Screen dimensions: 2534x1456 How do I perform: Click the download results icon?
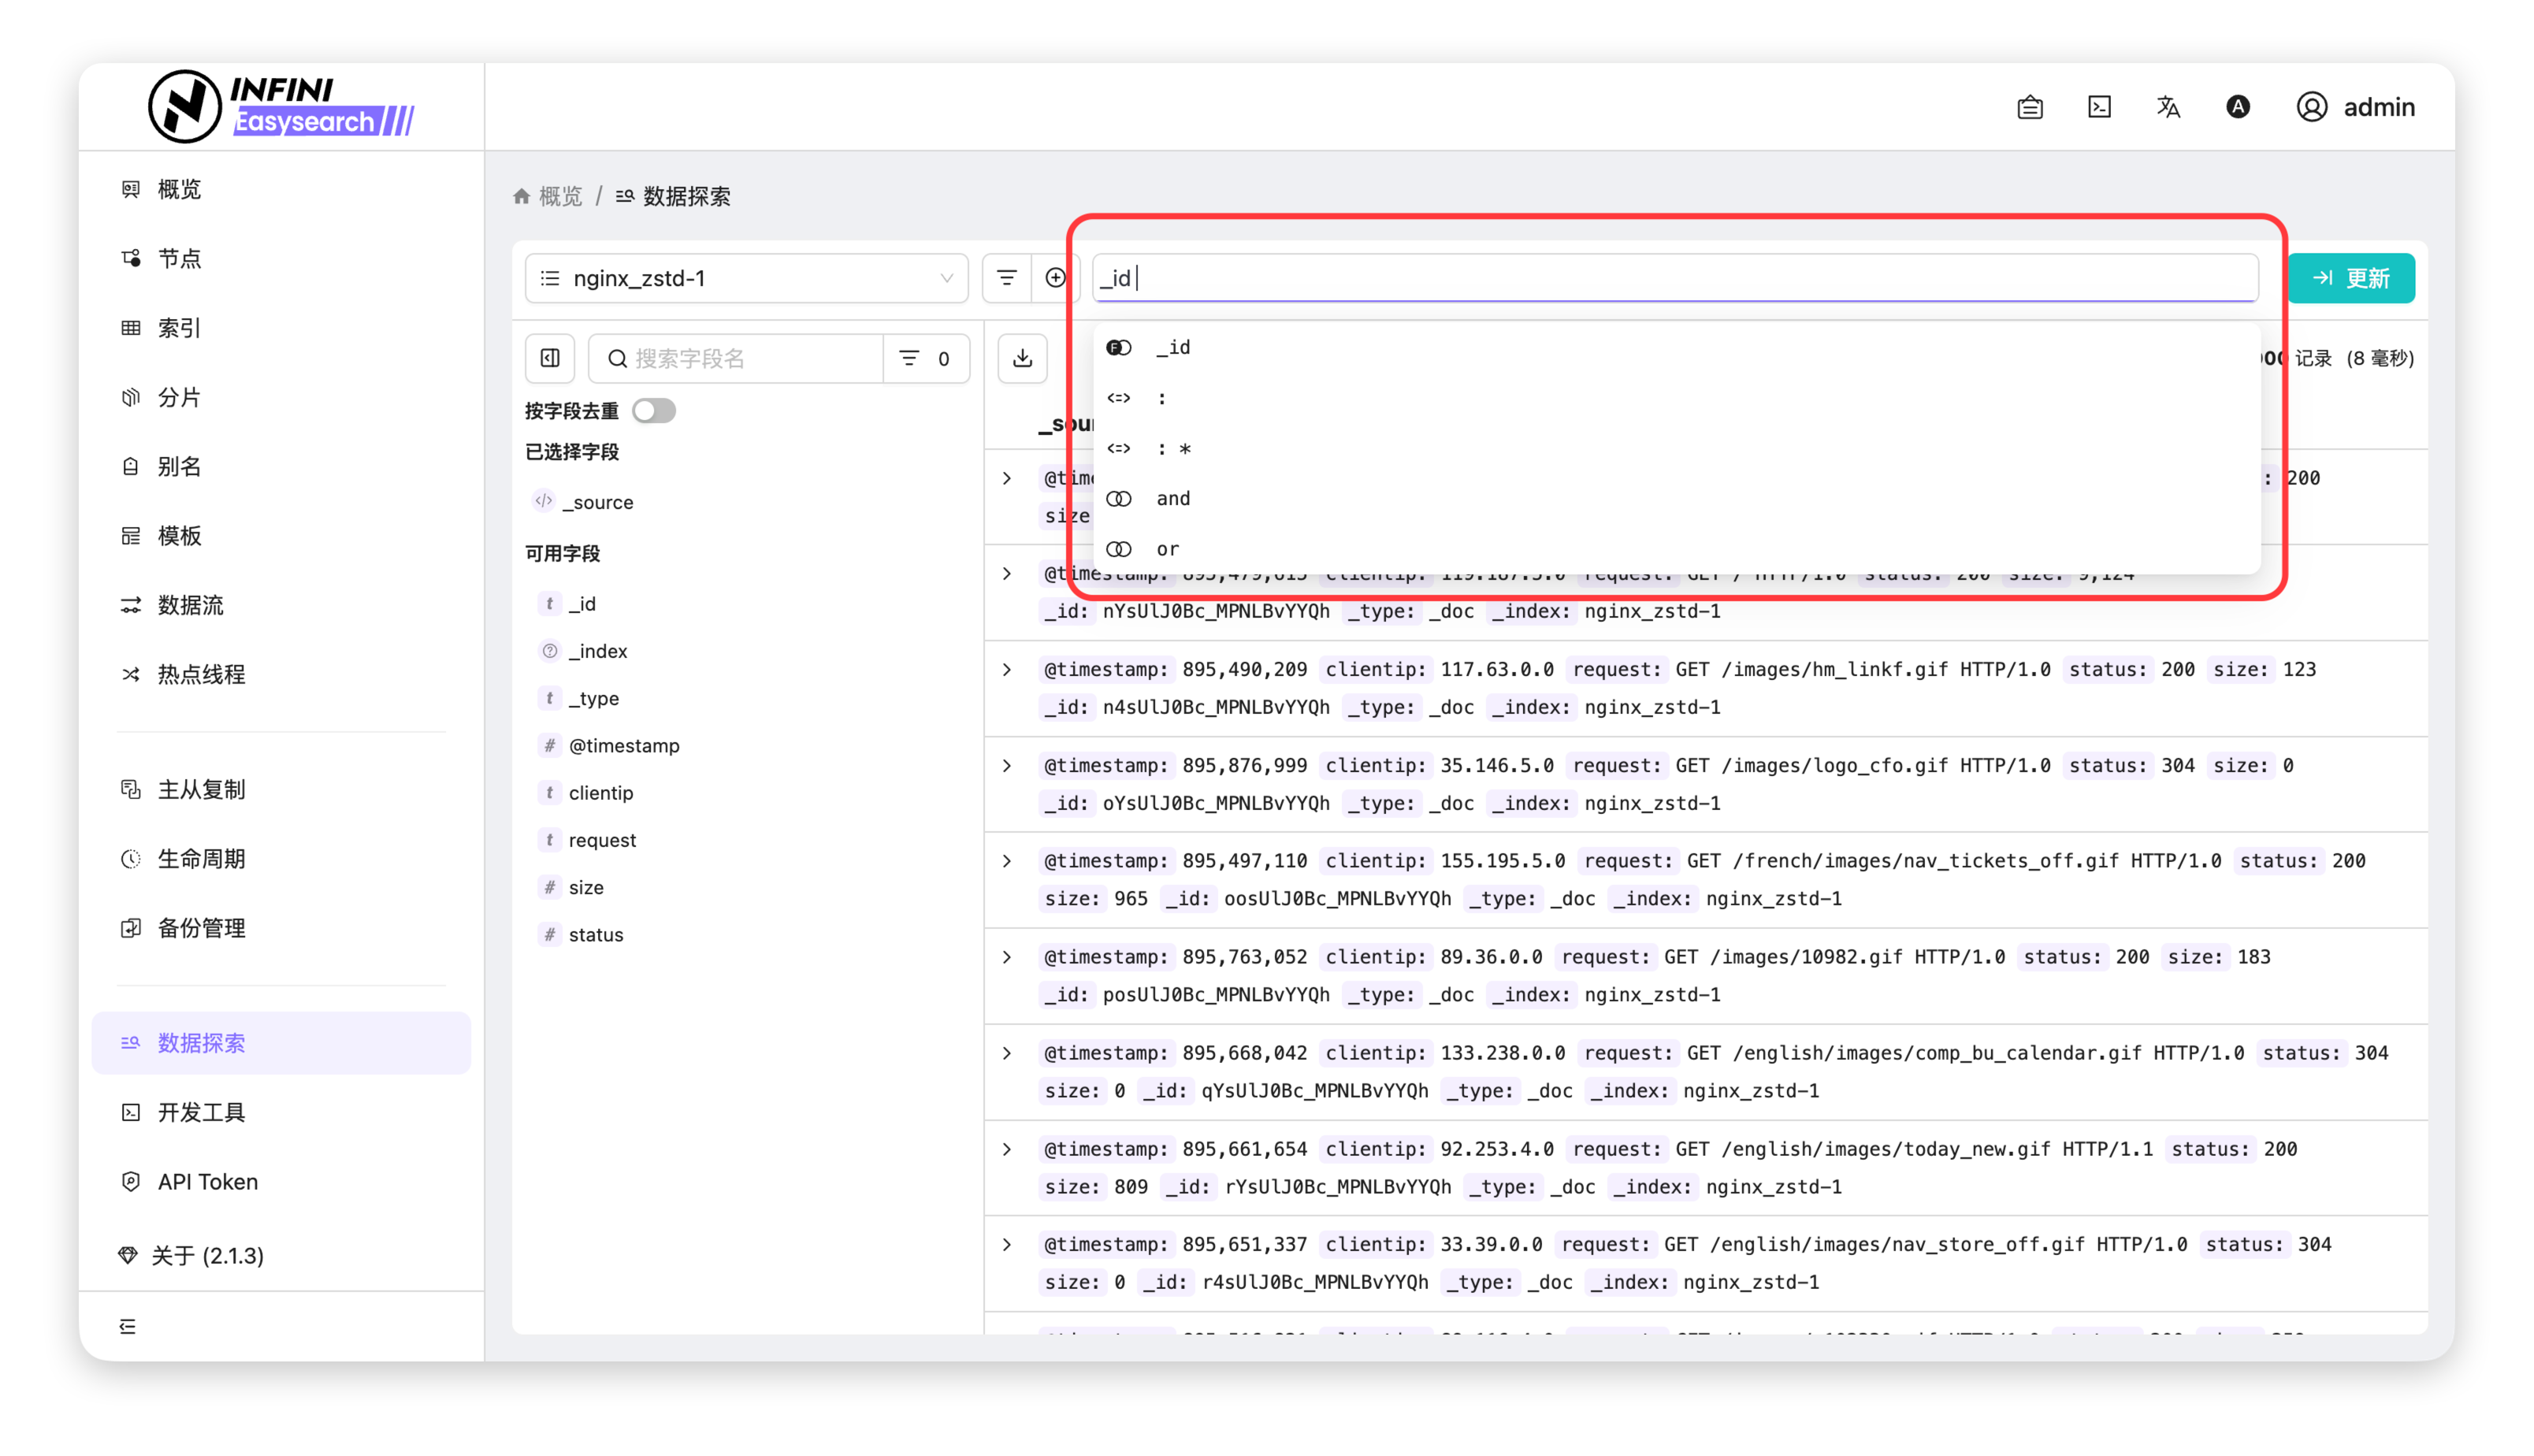[x=1022, y=358]
